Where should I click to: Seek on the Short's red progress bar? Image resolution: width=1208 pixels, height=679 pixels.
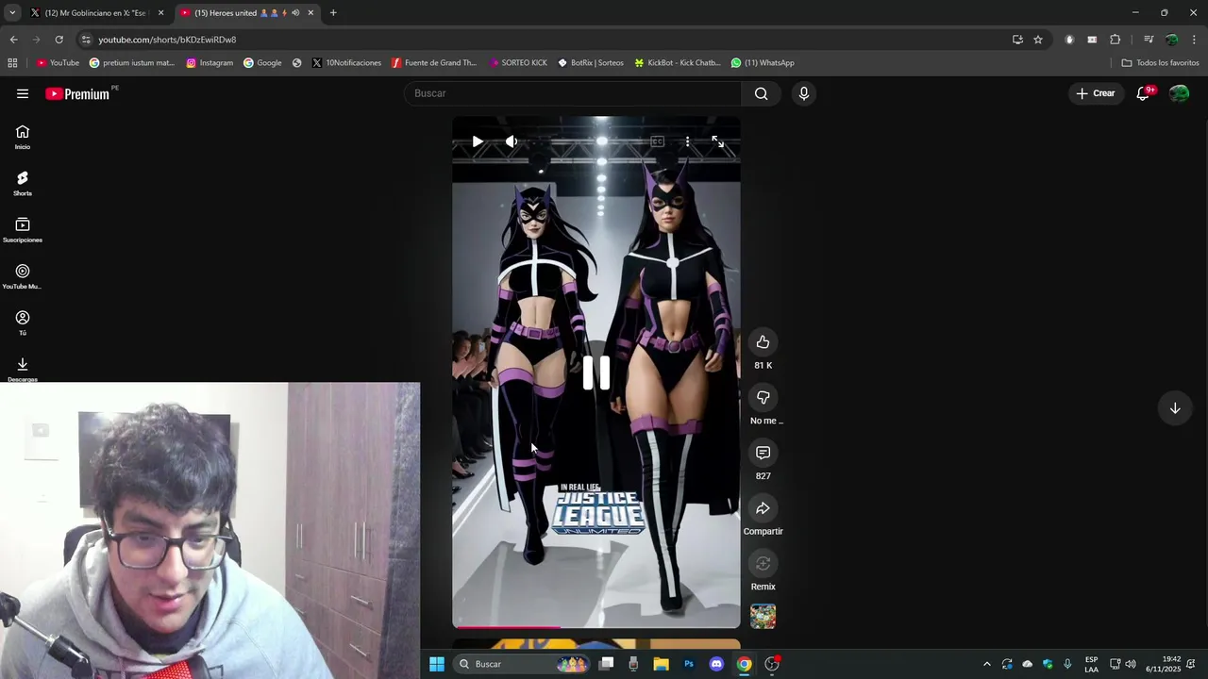[x=596, y=626]
